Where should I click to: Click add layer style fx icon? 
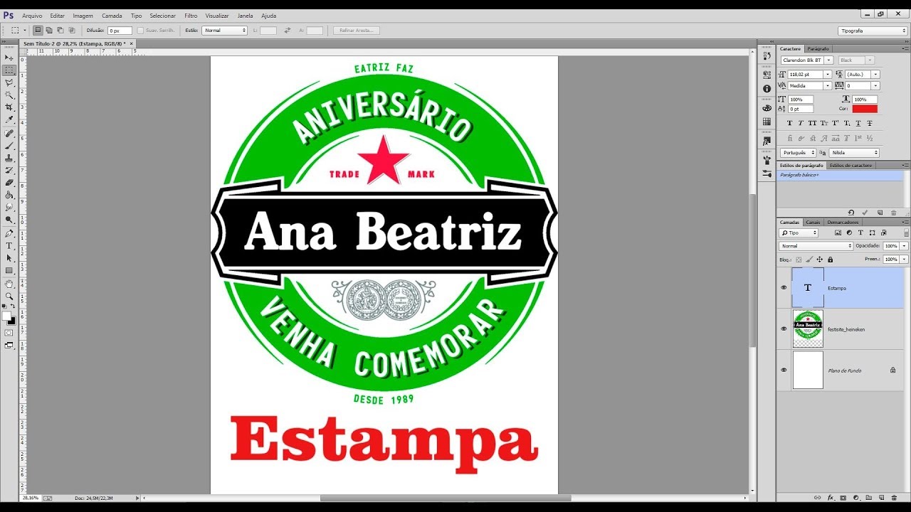point(831,498)
